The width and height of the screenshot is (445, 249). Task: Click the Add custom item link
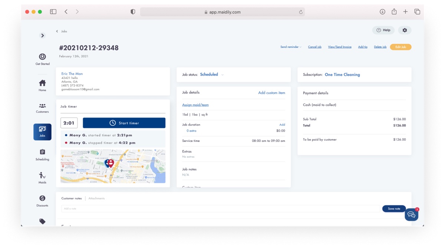(x=271, y=93)
